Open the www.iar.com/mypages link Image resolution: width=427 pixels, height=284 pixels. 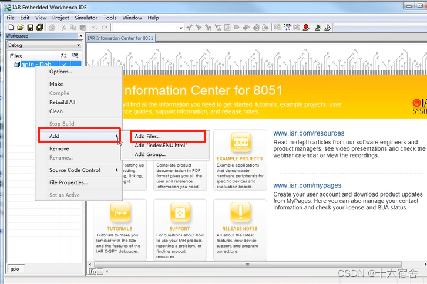coord(307,185)
